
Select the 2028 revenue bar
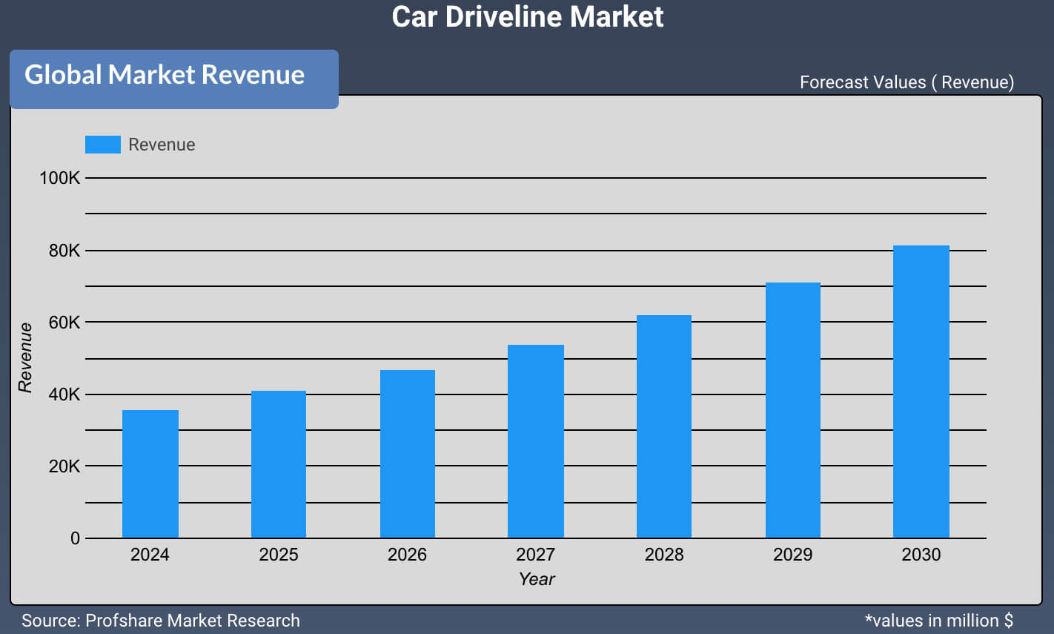coord(664,426)
